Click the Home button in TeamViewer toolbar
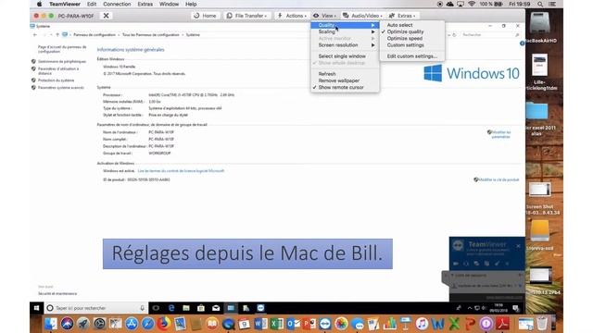Screen dimensions: 593x333 pos(205,16)
